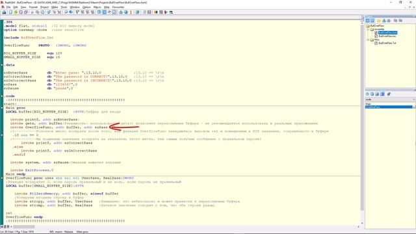
Task: Click the first icon in properties panel toolbar
Action: [x=367, y=94]
